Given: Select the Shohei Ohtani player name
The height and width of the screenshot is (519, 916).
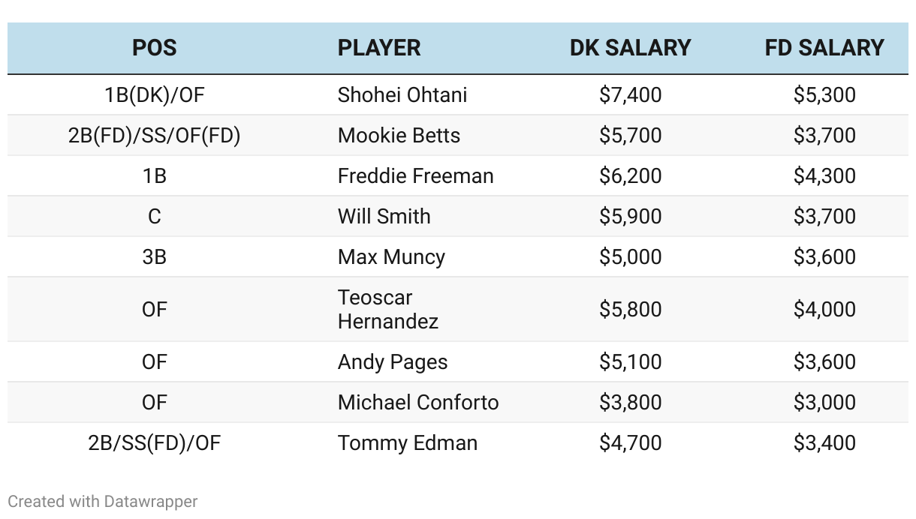Looking at the screenshot, I should point(402,95).
